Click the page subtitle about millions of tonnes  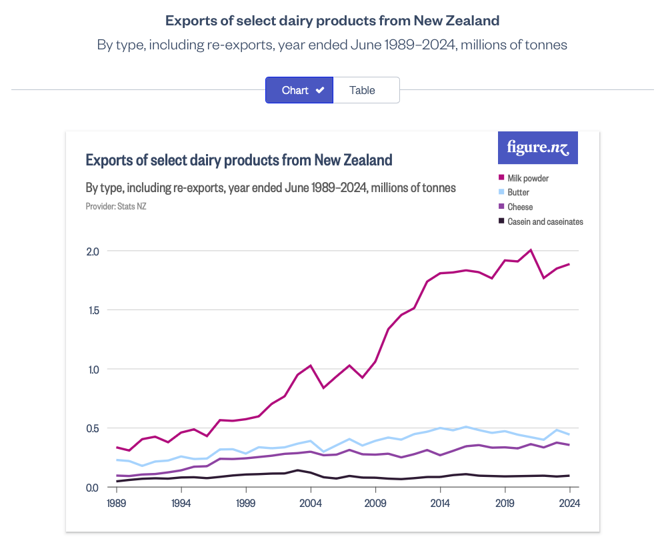tap(332, 45)
